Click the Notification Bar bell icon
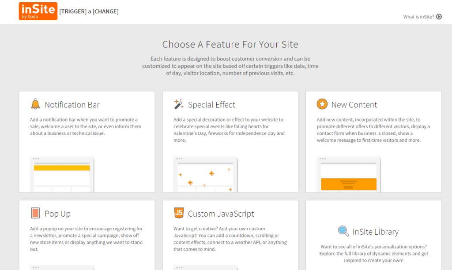 click(35, 104)
